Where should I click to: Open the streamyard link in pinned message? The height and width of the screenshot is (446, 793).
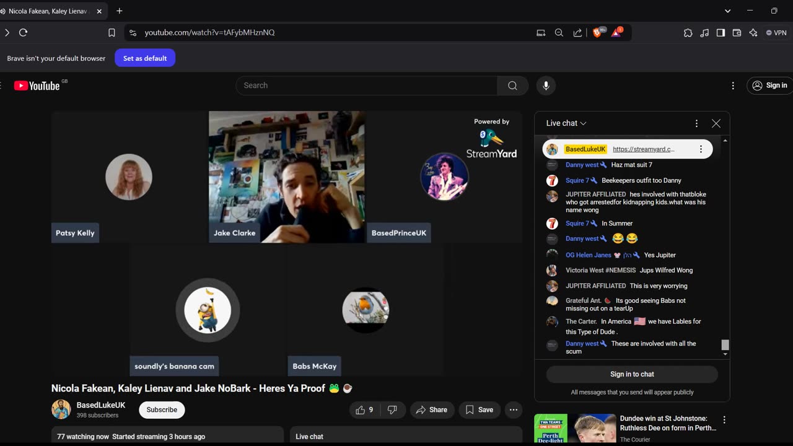point(644,149)
